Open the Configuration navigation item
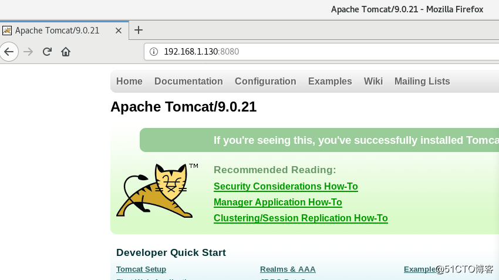This screenshot has width=499, height=280. pyautogui.click(x=265, y=82)
